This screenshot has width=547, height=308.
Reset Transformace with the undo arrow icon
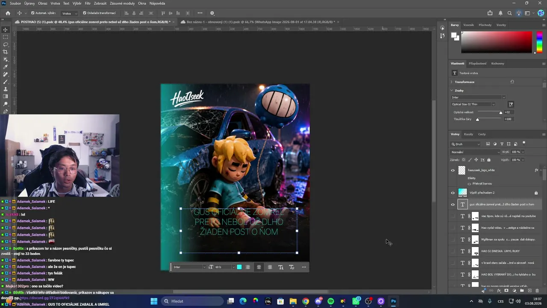(x=512, y=82)
